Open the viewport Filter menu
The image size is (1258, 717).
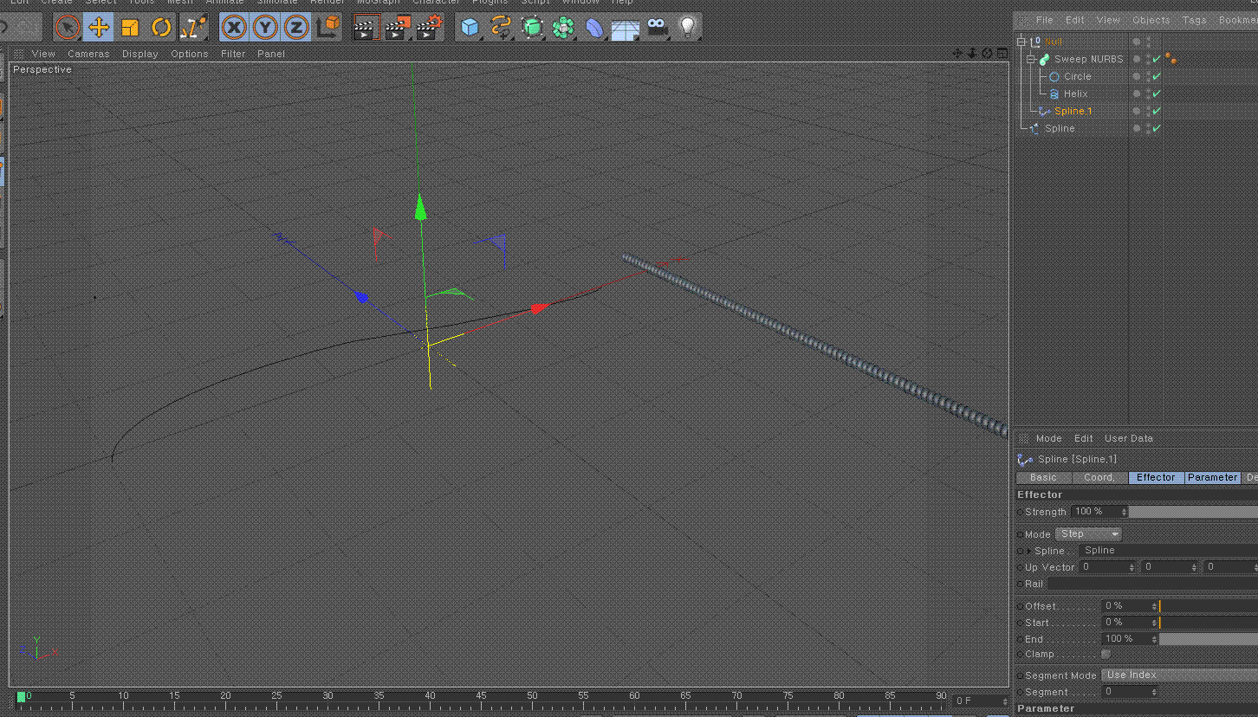233,54
